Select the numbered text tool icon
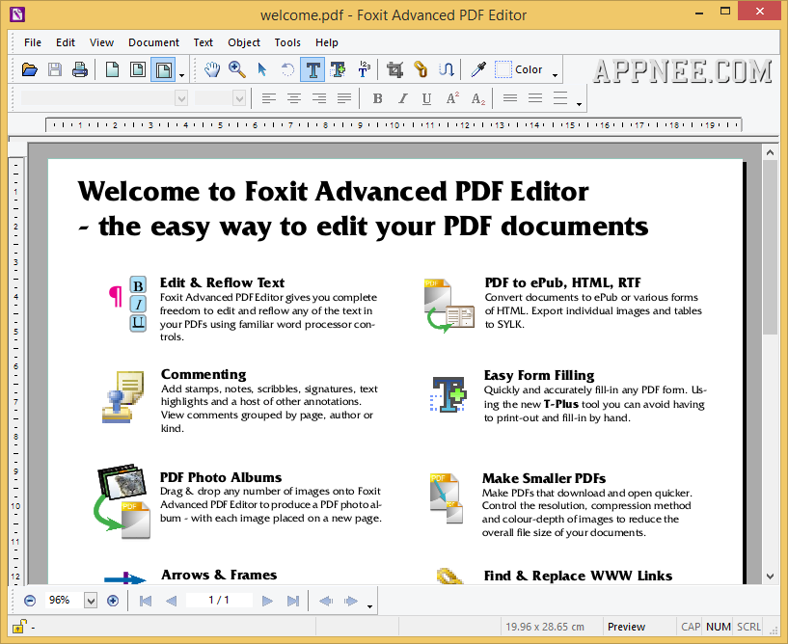The height and width of the screenshot is (644, 788). (364, 69)
